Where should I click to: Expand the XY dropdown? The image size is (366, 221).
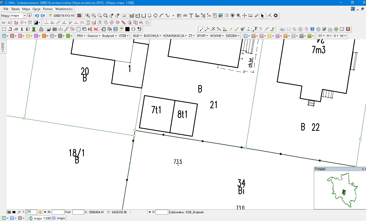coord(321,36)
